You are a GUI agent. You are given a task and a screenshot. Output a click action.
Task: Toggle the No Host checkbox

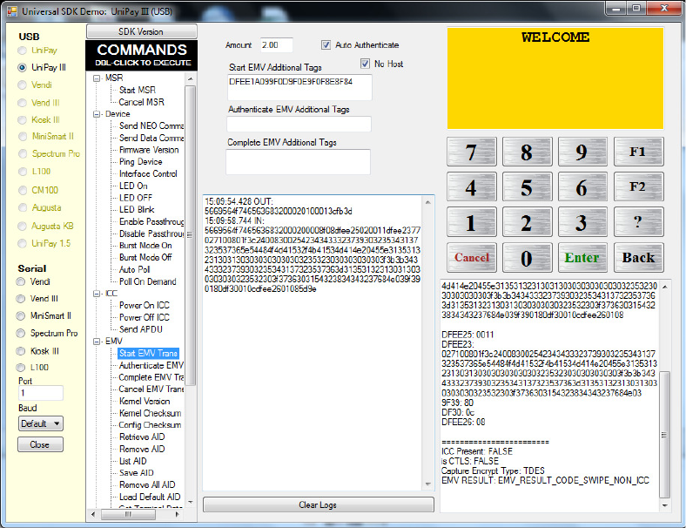tap(365, 64)
